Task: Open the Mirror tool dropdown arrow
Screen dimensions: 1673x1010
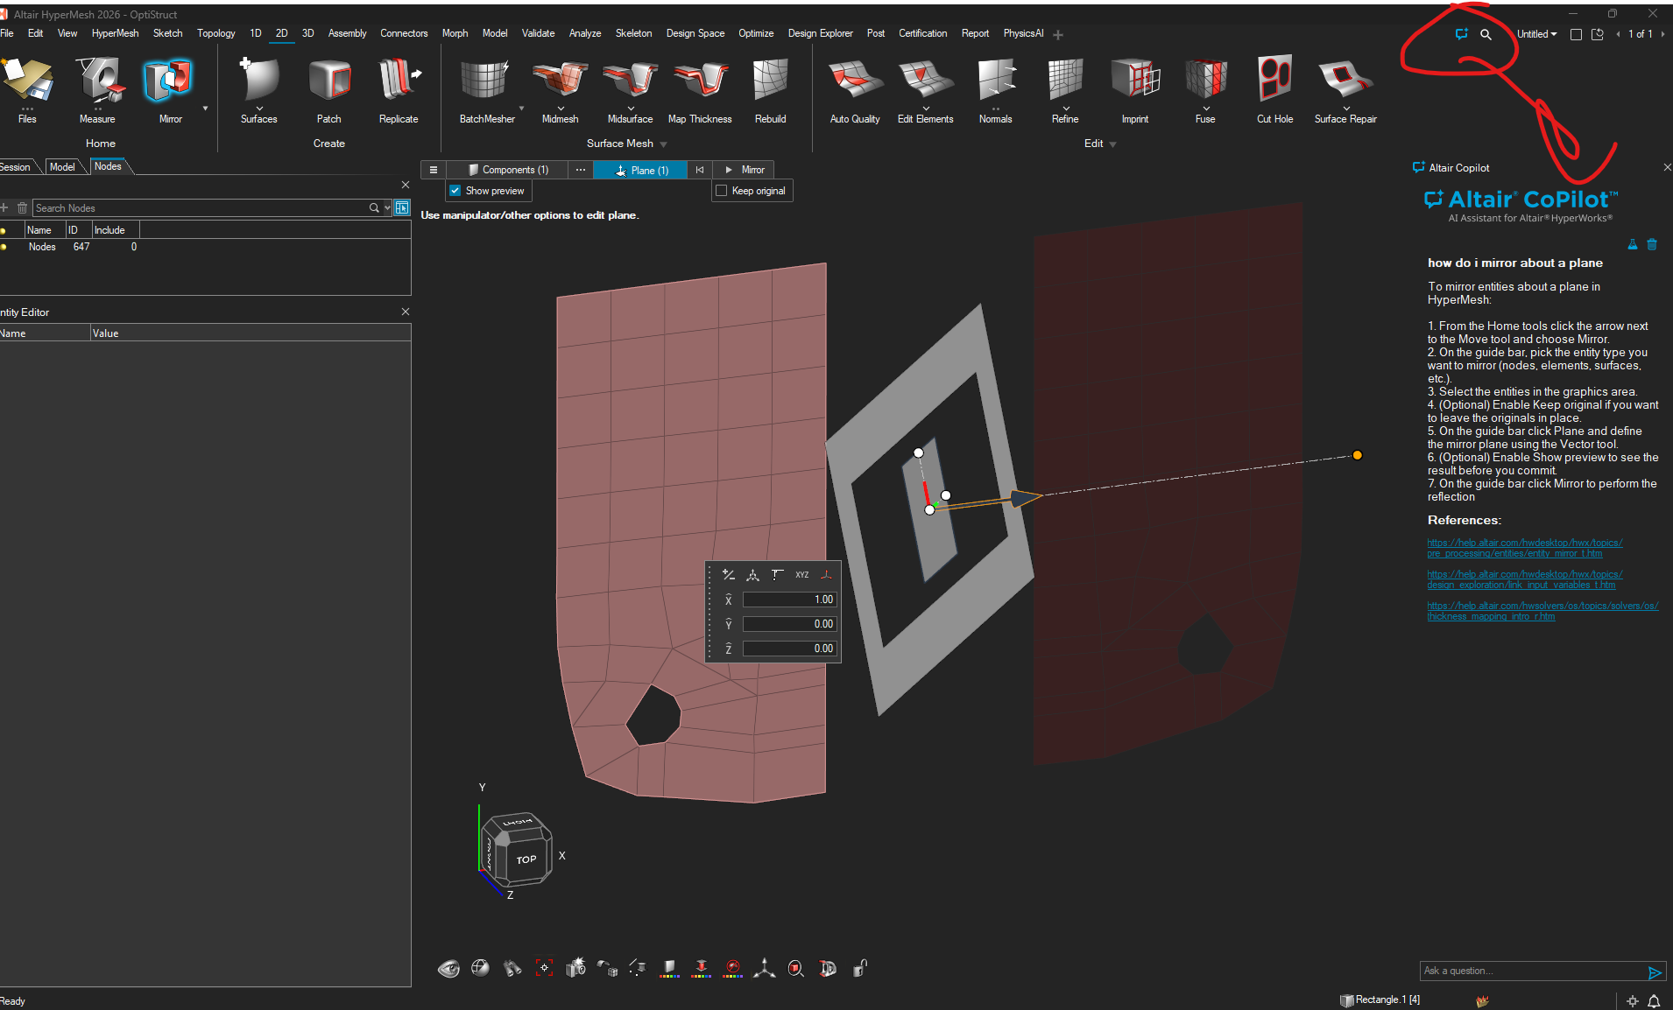Action: (206, 109)
